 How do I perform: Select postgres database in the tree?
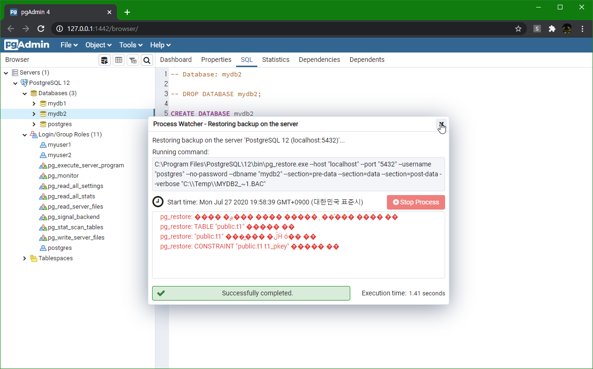click(60, 124)
